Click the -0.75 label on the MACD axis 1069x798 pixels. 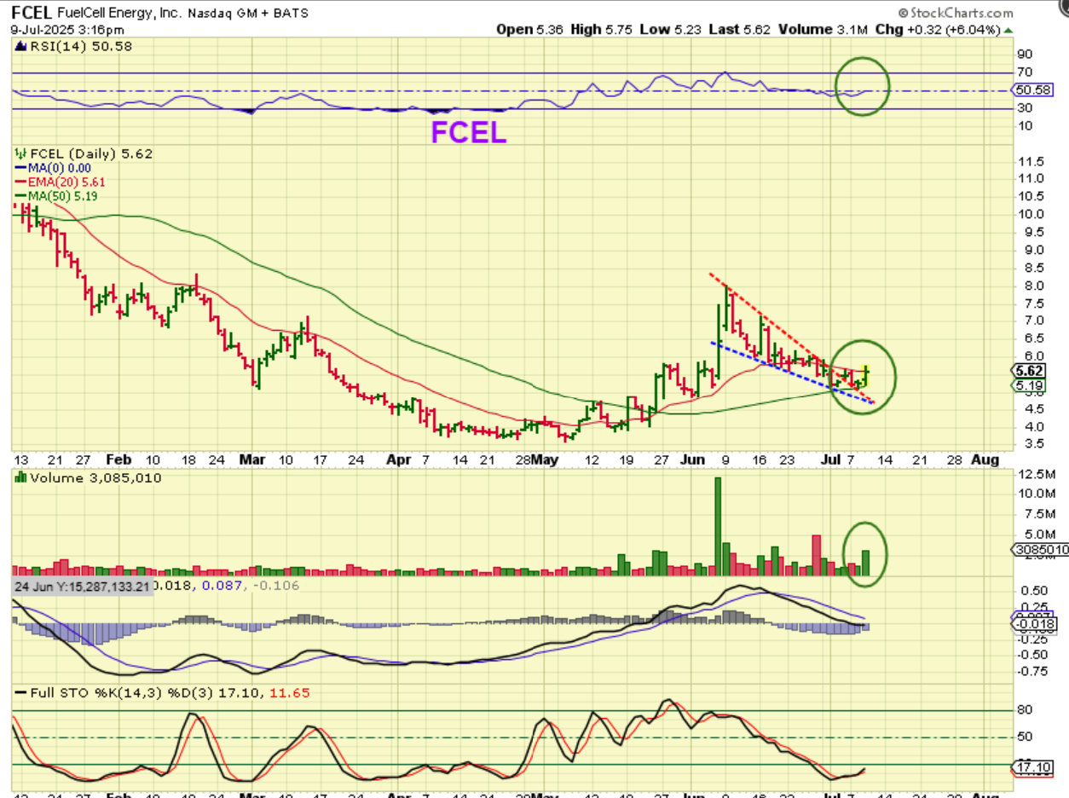point(1031,671)
